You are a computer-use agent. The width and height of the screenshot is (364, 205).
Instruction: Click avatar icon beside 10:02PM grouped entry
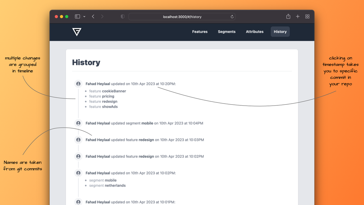point(78,173)
